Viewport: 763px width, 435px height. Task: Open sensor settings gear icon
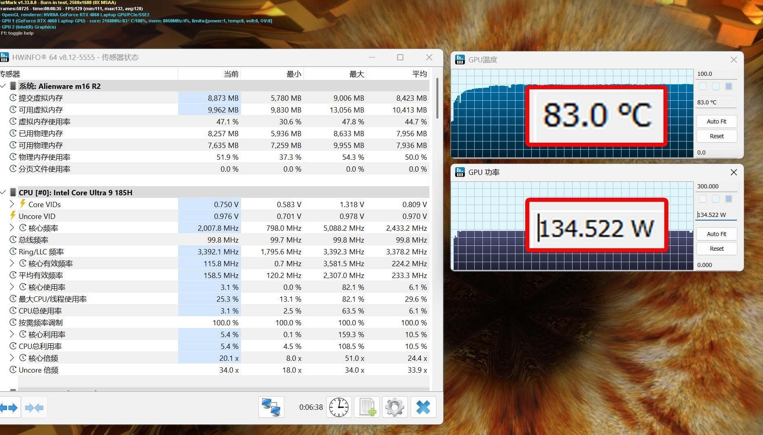click(x=395, y=407)
